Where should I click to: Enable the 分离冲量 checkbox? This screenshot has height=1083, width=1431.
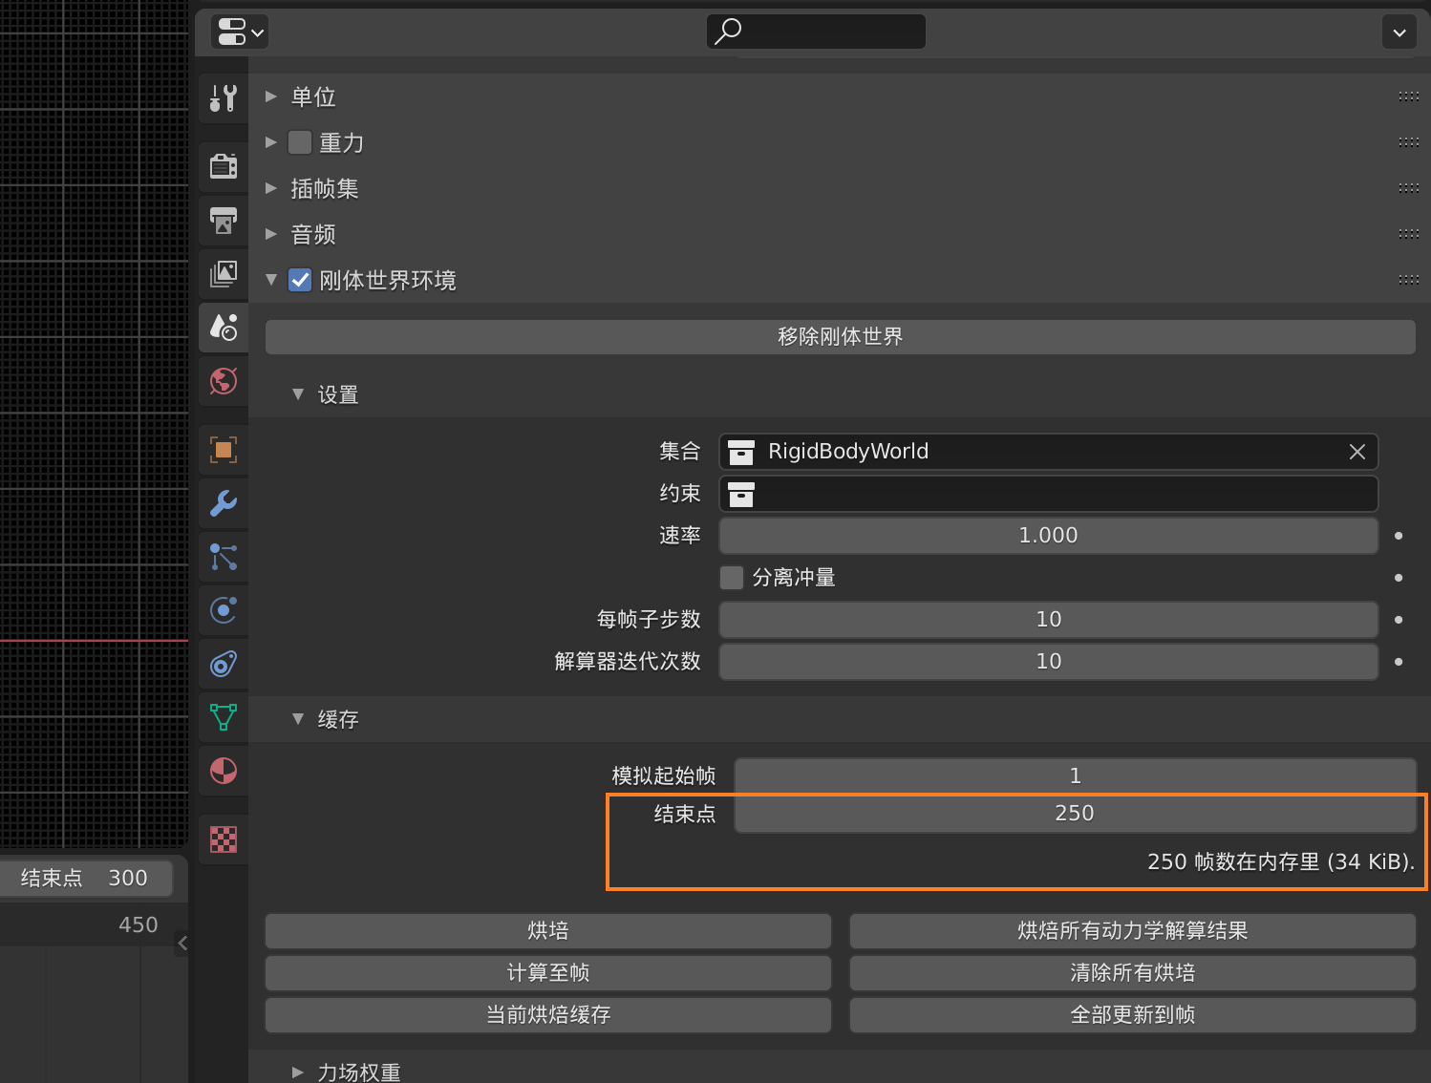(732, 578)
